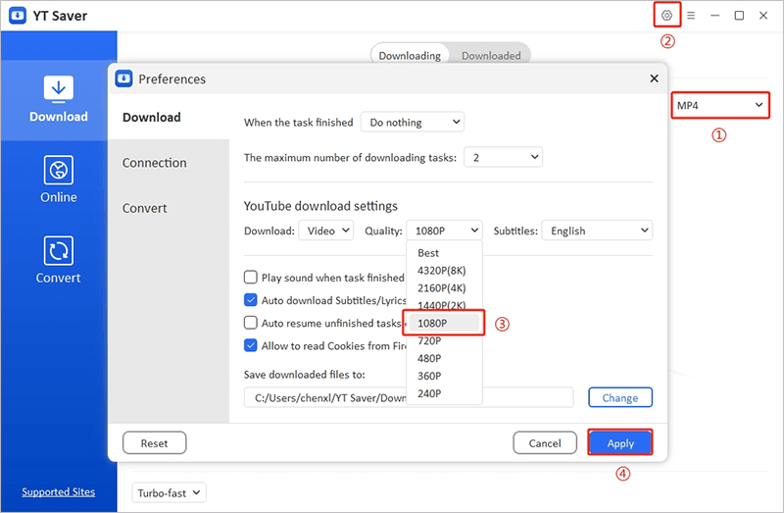Click the YT Saver app logo

click(x=18, y=16)
